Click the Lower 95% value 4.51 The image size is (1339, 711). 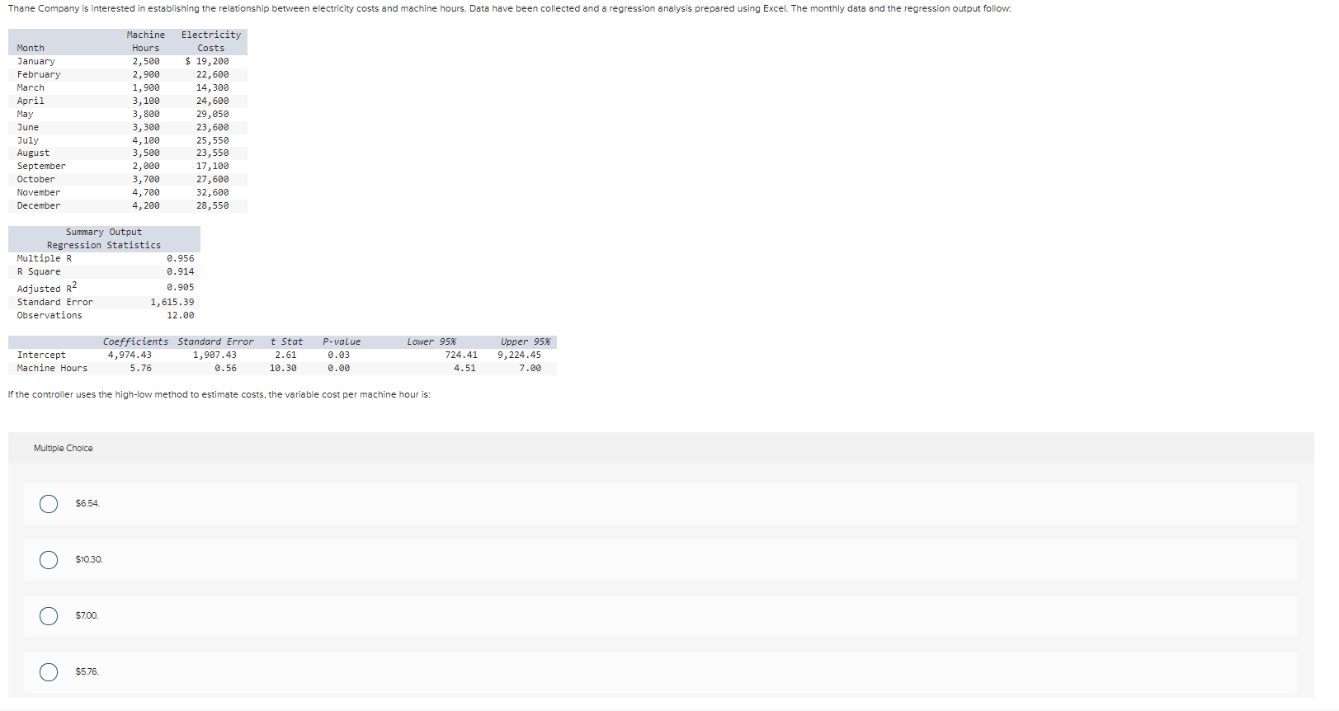[464, 369]
